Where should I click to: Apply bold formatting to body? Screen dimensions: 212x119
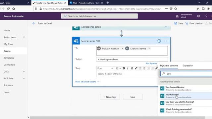point(124,68)
